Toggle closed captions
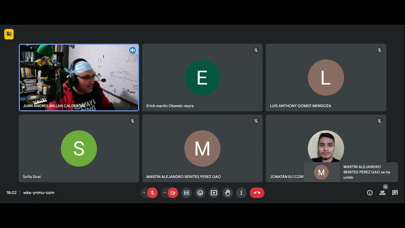The image size is (405, 228). (187, 193)
